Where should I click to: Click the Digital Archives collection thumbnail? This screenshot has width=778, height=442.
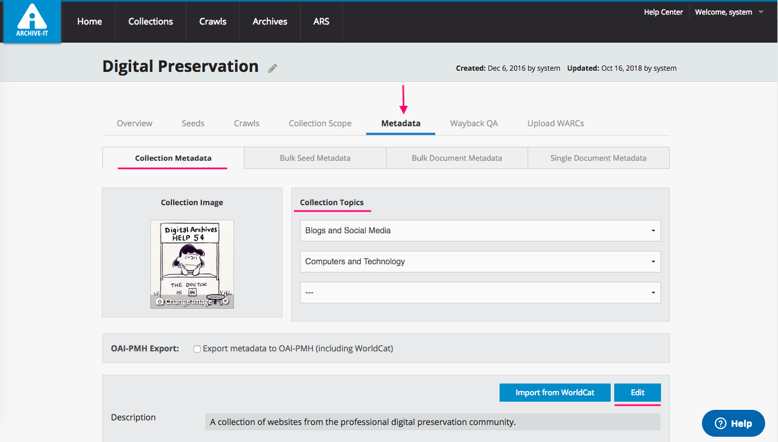pos(192,257)
